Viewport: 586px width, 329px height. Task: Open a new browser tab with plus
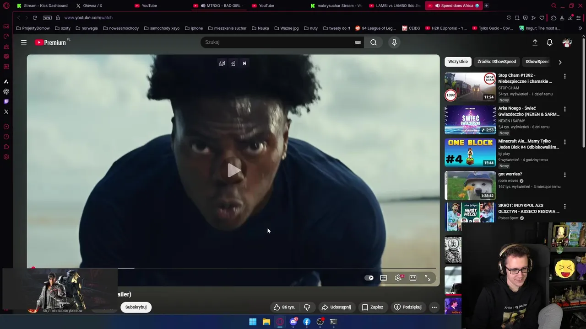[x=487, y=5]
